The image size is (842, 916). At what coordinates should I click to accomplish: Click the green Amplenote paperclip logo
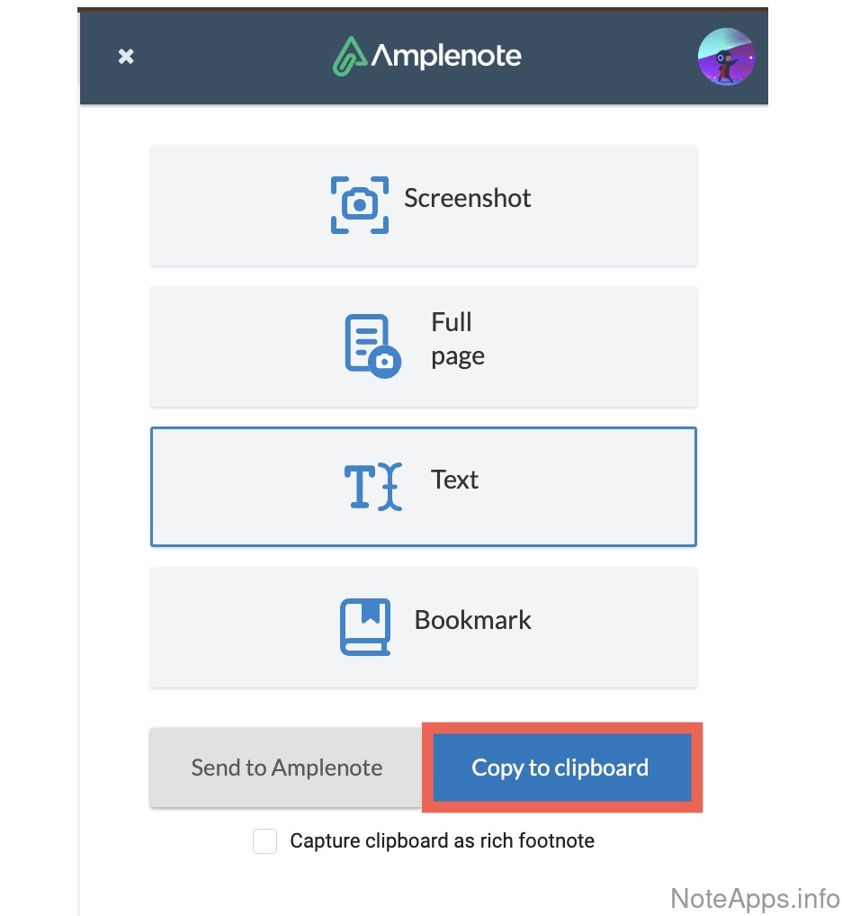click(348, 56)
